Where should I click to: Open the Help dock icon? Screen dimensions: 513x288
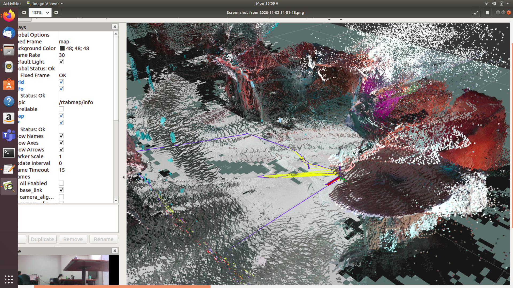pyautogui.click(x=9, y=101)
